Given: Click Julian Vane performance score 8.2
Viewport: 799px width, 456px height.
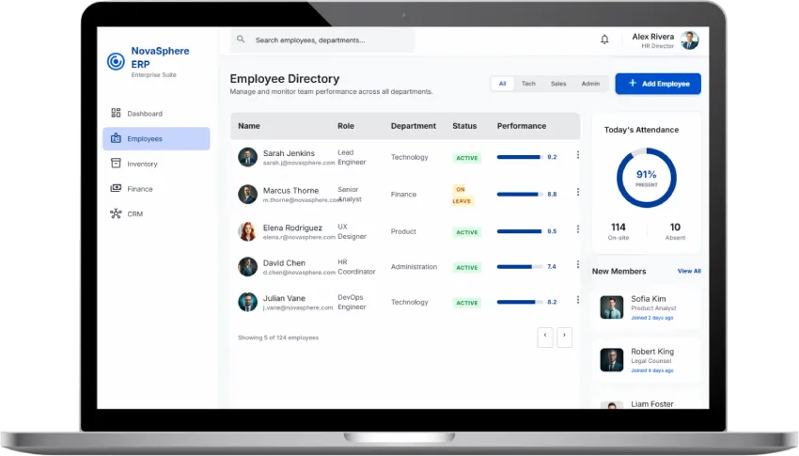Looking at the screenshot, I should [552, 302].
